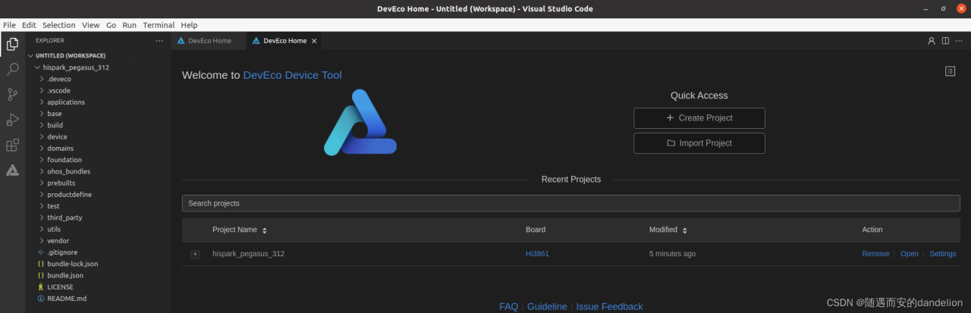This screenshot has width=971, height=313.
Task: Open the FAQ link
Action: click(508, 307)
